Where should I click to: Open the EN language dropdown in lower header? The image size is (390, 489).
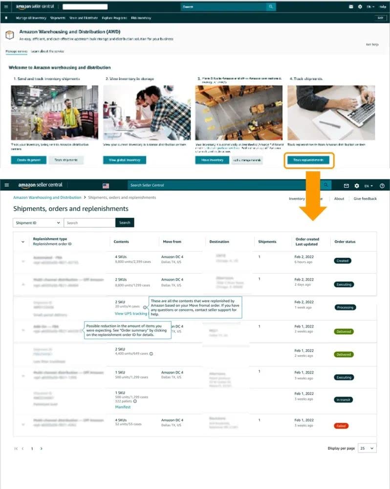click(368, 186)
